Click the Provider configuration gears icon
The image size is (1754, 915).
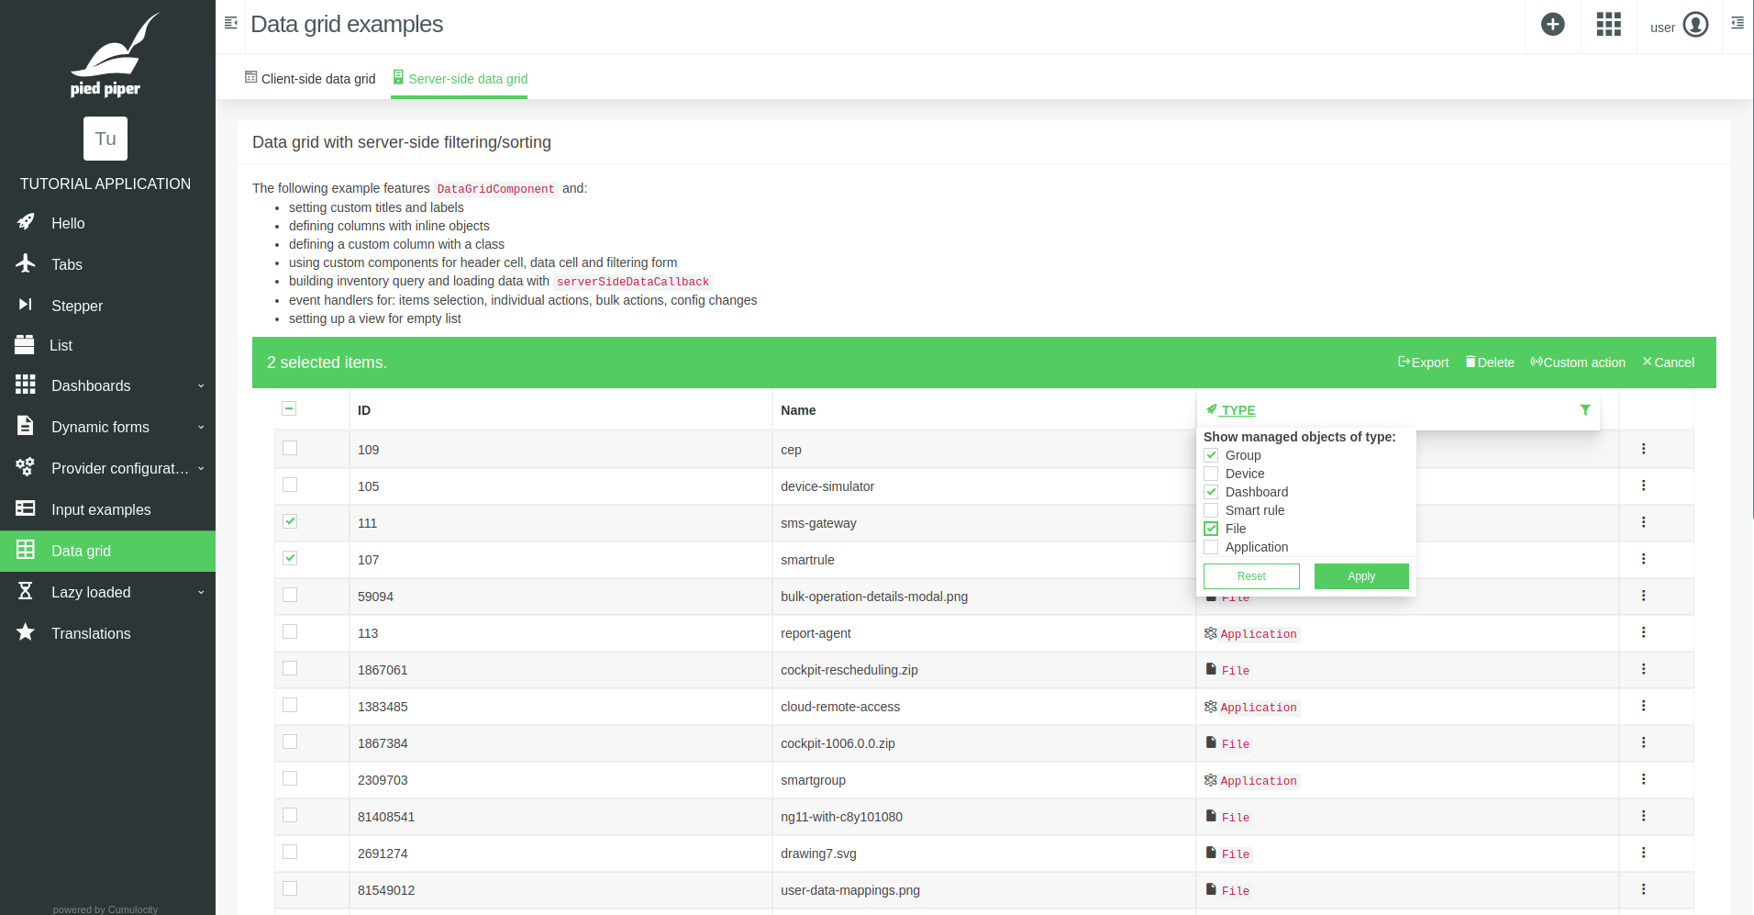pos(26,467)
